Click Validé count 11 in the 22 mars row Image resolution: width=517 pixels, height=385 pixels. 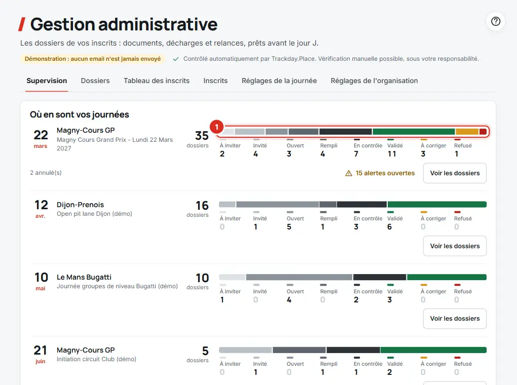(392, 154)
